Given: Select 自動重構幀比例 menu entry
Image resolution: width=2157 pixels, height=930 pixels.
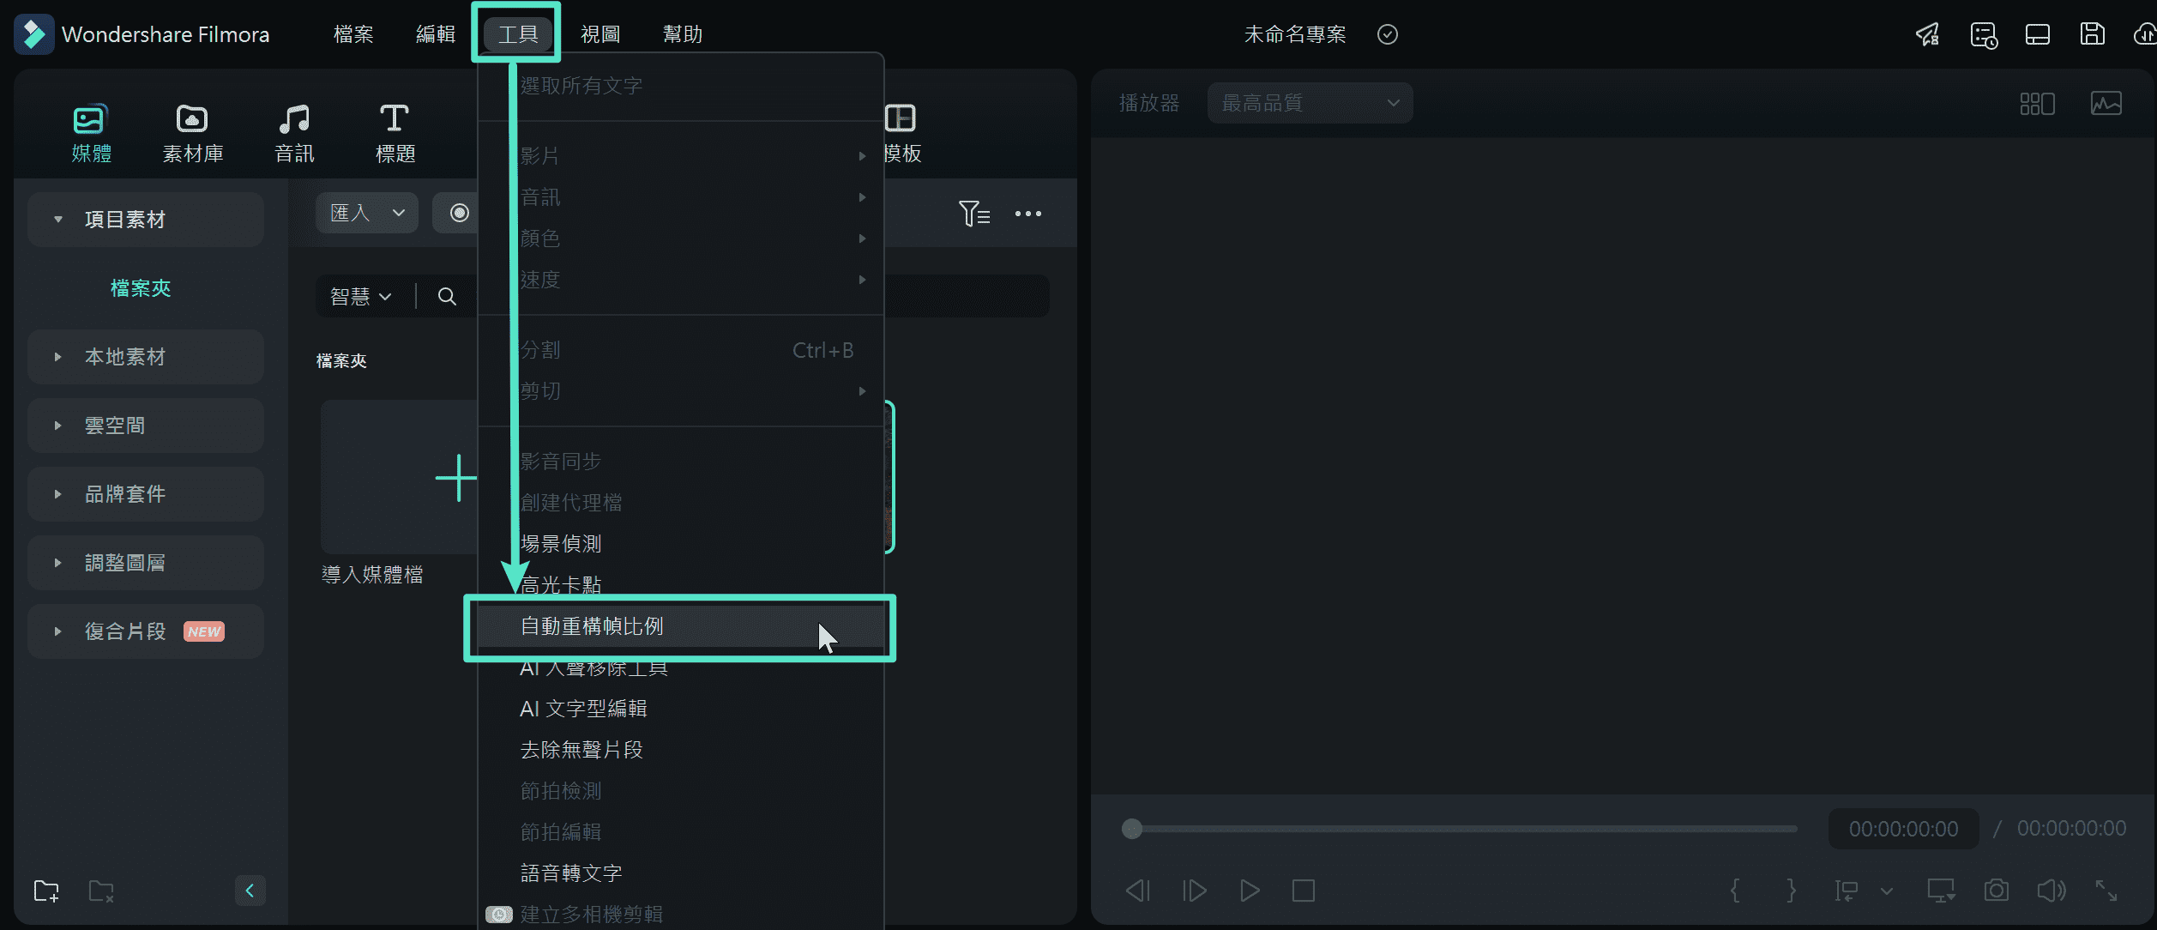Looking at the screenshot, I should point(681,626).
